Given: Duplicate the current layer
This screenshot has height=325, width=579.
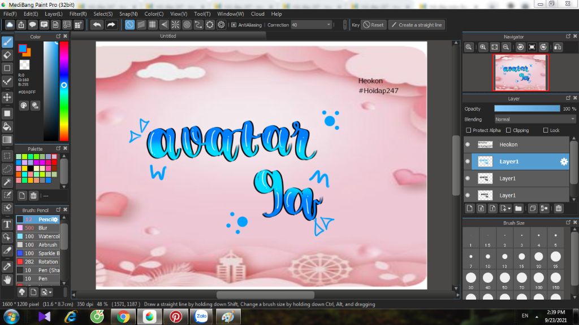Looking at the screenshot, I should pyautogui.click(x=533, y=209).
